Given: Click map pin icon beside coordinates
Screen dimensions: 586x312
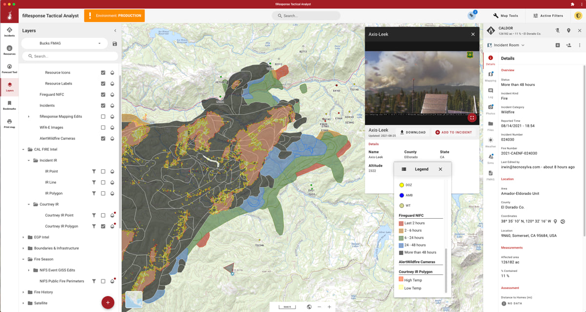Looking at the screenshot, I should pos(555,221).
